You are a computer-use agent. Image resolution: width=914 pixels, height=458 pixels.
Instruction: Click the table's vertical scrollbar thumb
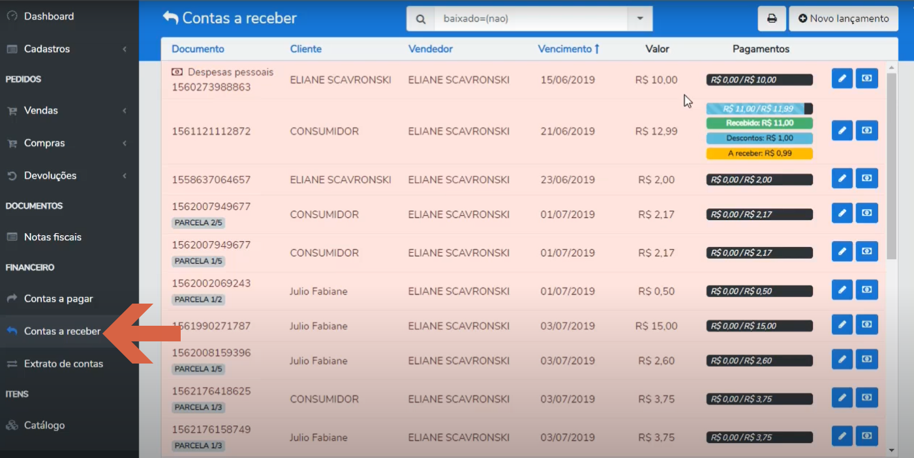point(891,166)
